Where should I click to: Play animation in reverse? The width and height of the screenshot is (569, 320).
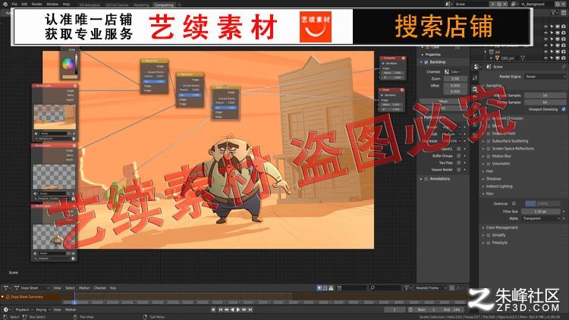point(232,309)
